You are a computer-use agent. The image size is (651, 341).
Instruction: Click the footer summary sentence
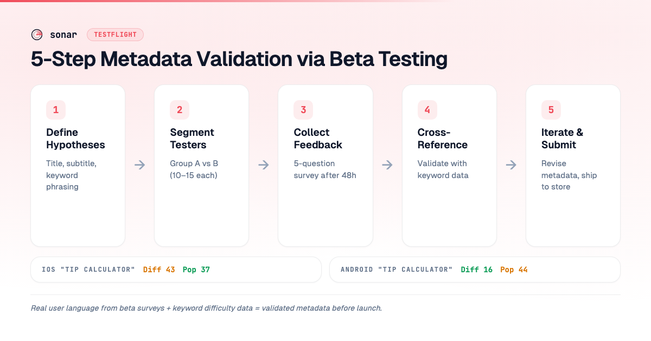[x=207, y=308]
